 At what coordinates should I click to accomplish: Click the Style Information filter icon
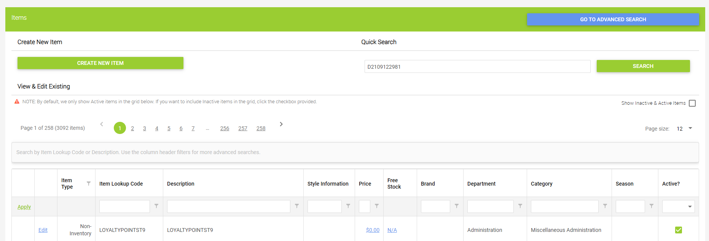pyautogui.click(x=348, y=206)
